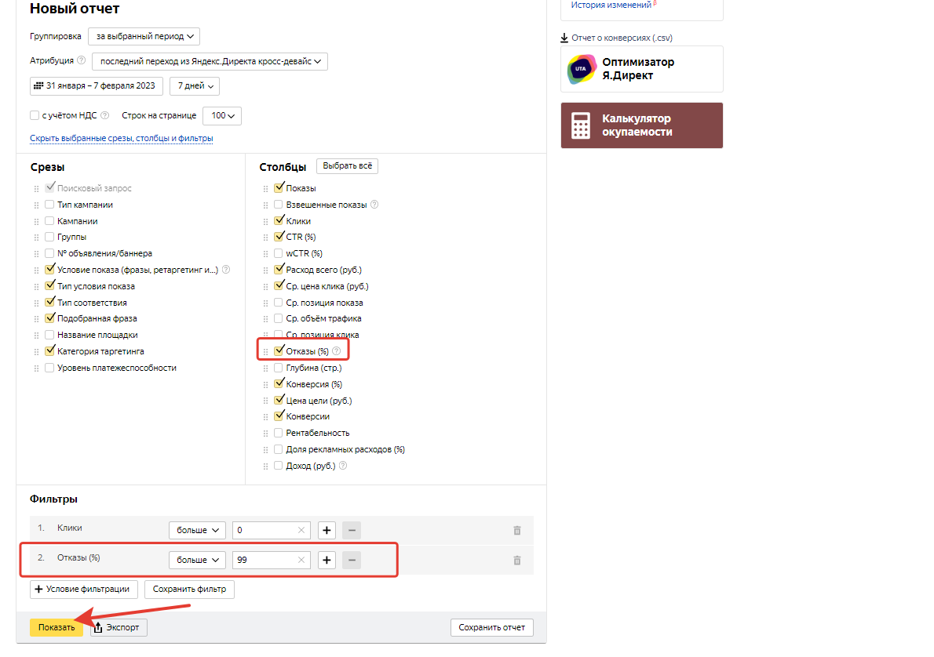Click drag handle next to Показы column
Viewport: 934px width, 657px height.
(x=265, y=188)
